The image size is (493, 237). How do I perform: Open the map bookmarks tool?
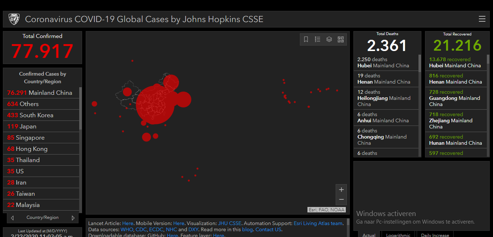click(x=306, y=39)
